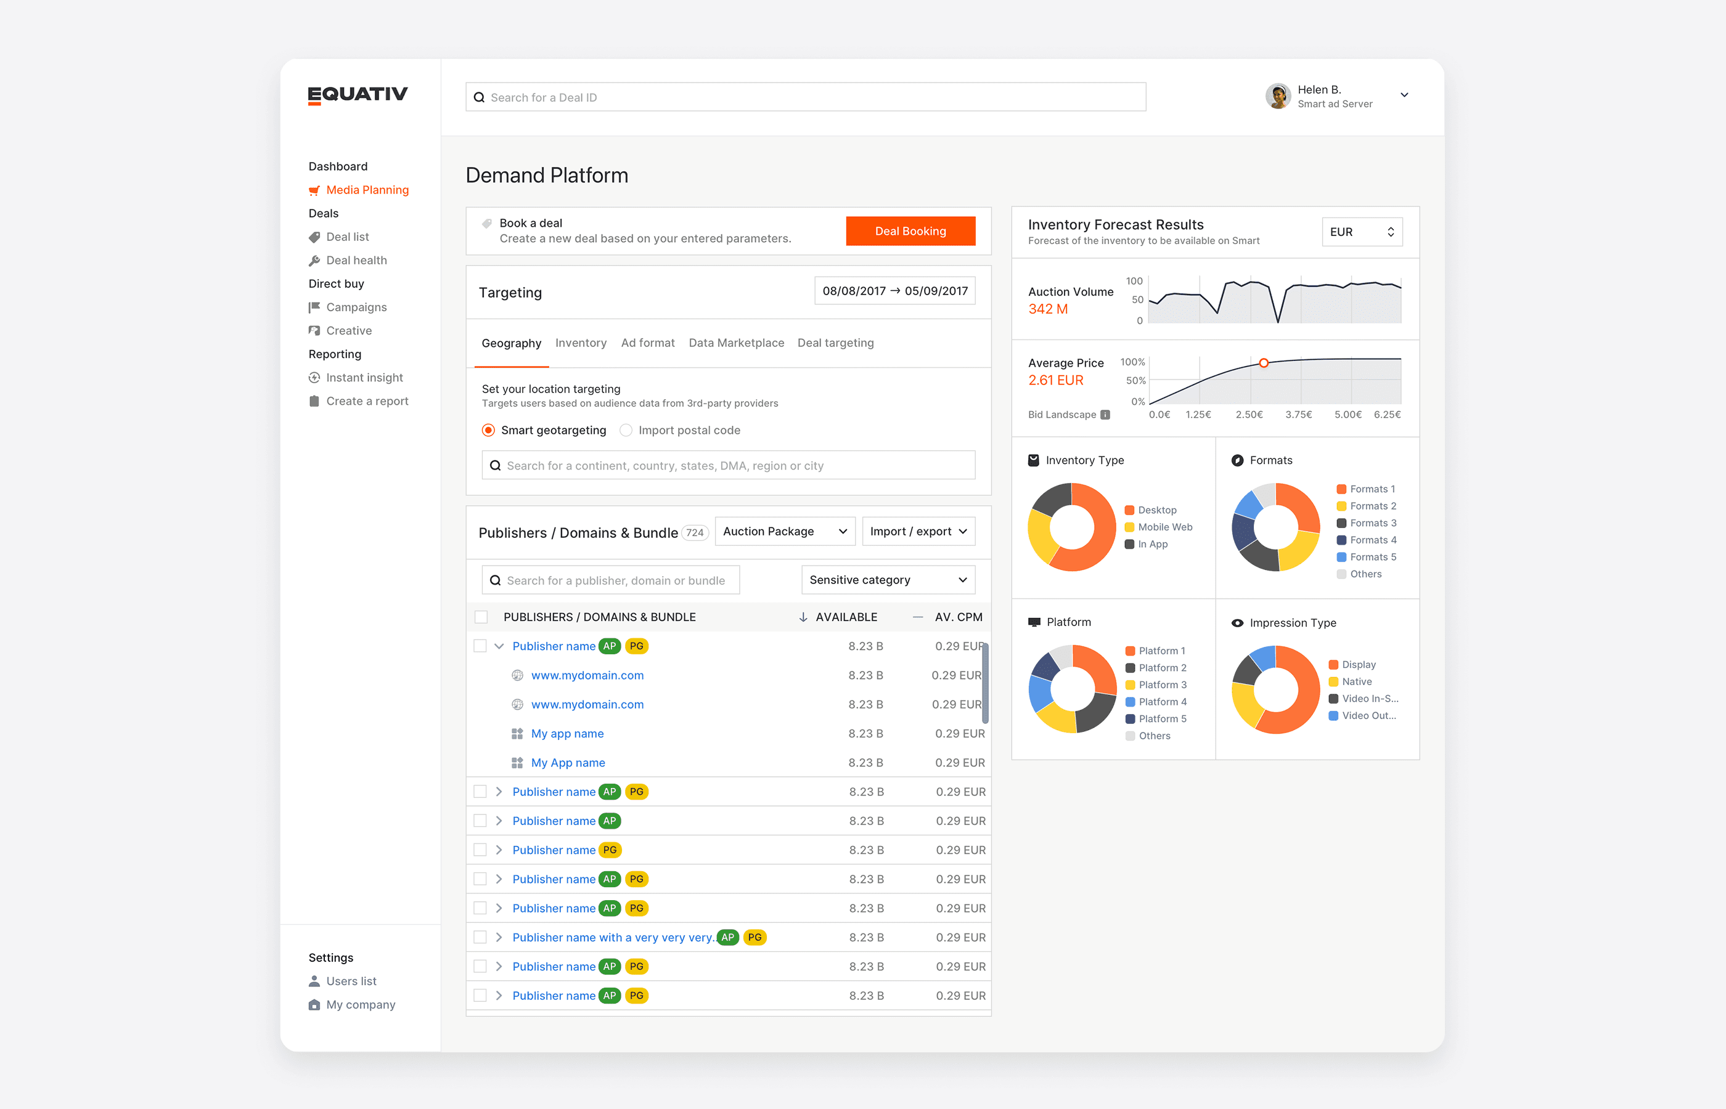Open the Data Marketplace tab
The height and width of the screenshot is (1109, 1726).
[x=735, y=343]
